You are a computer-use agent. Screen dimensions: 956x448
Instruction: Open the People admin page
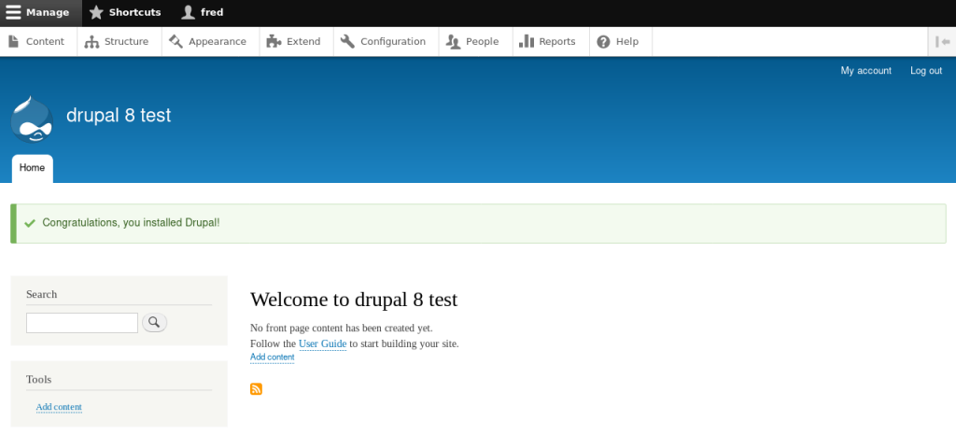pyautogui.click(x=475, y=41)
